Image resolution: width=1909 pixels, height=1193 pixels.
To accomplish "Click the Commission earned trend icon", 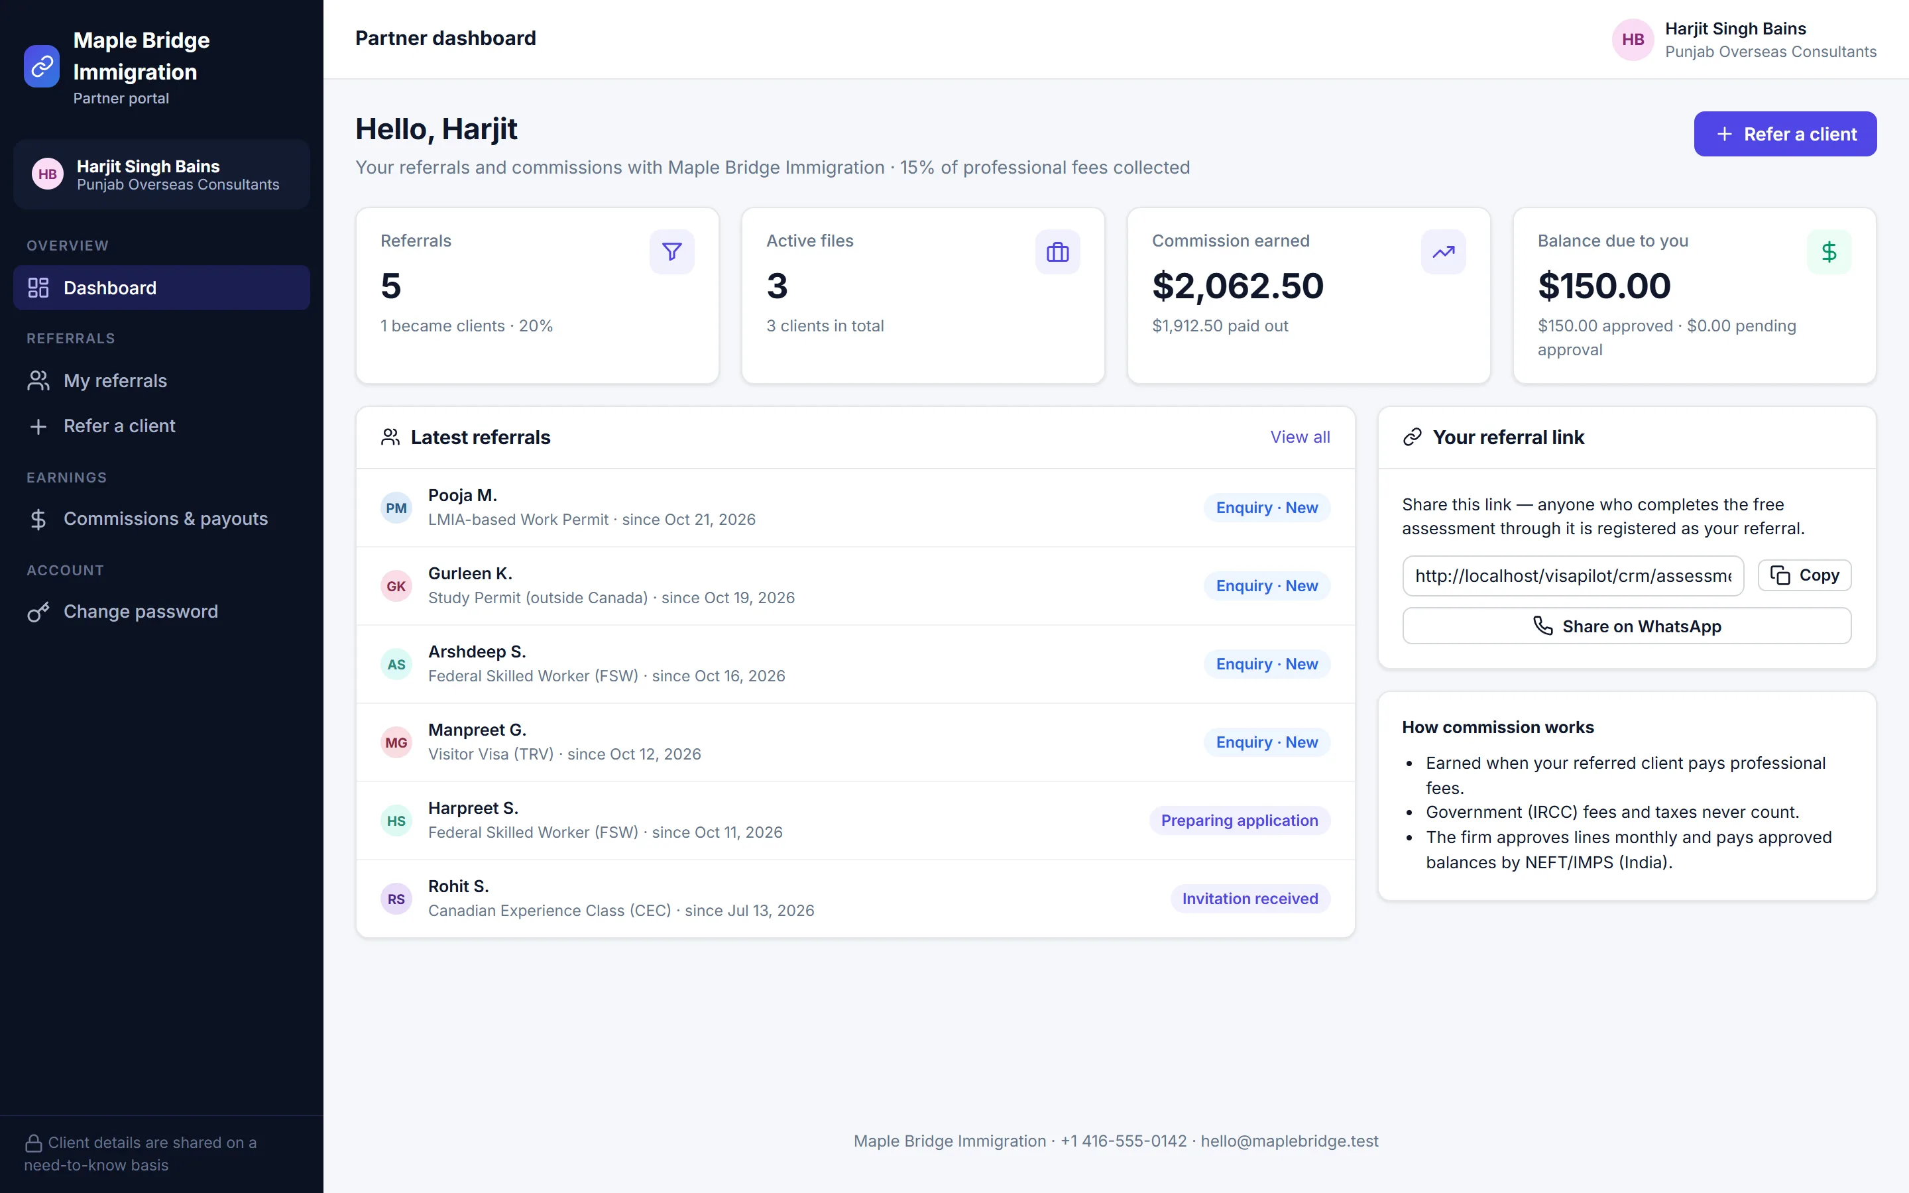I will (x=1443, y=252).
